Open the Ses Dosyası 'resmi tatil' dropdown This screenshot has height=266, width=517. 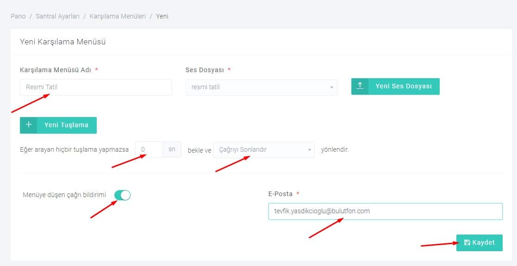(257, 87)
